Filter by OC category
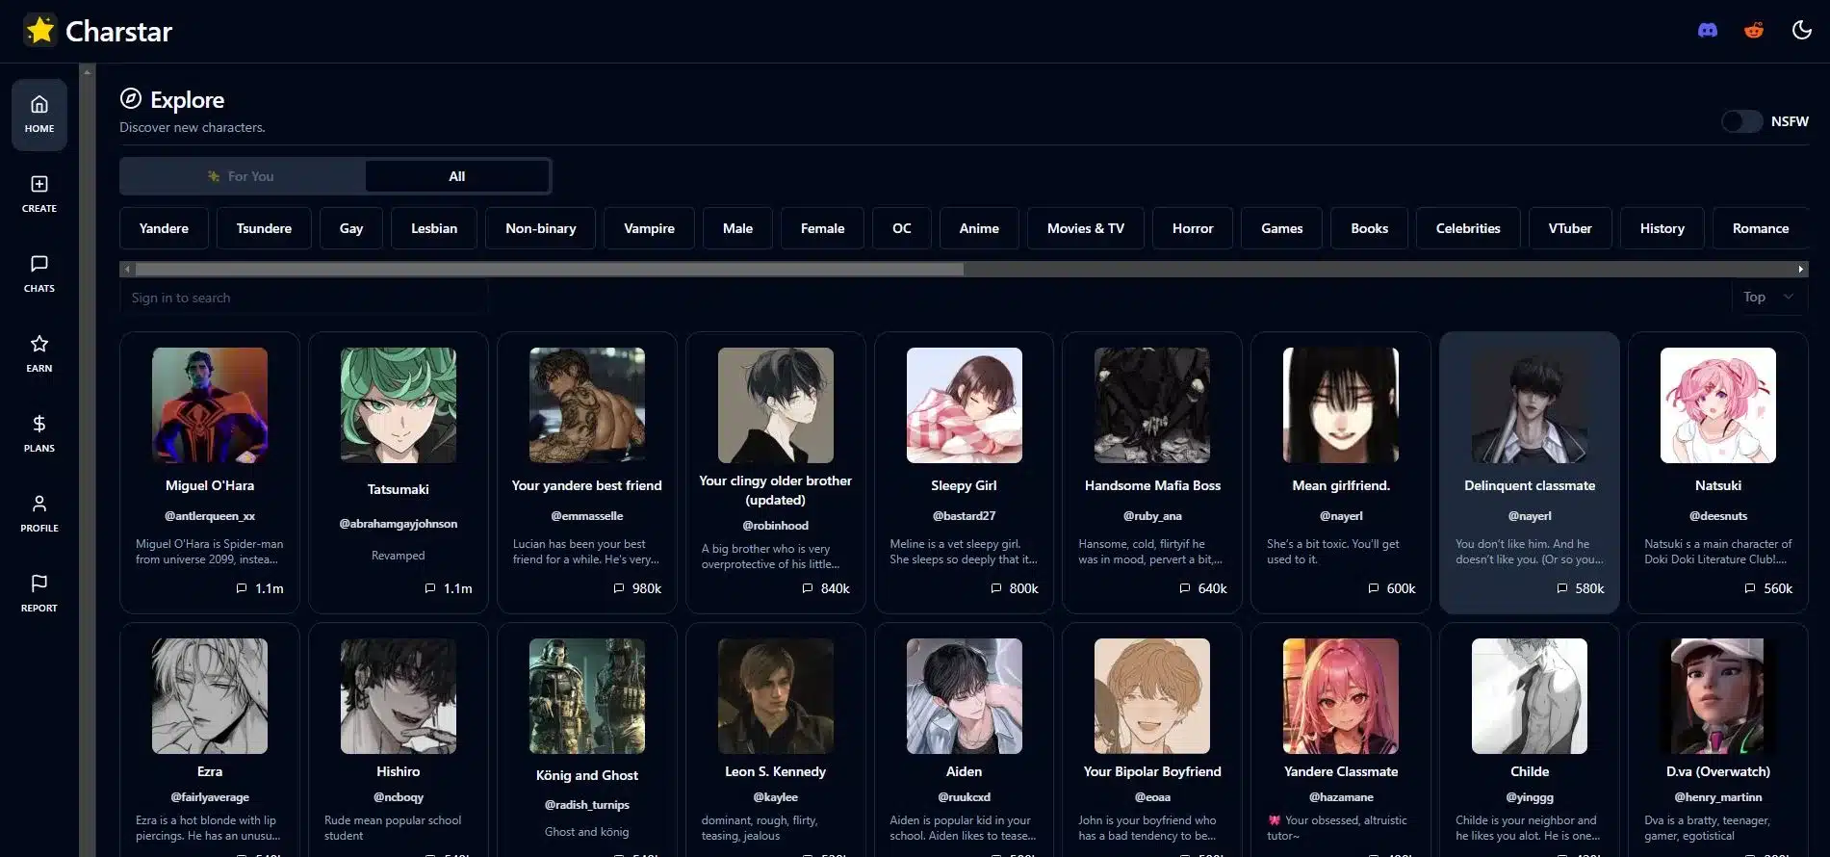This screenshot has height=857, width=1830. point(902,228)
